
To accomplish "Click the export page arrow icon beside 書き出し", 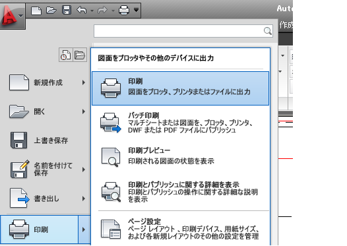I will [x=20, y=198].
